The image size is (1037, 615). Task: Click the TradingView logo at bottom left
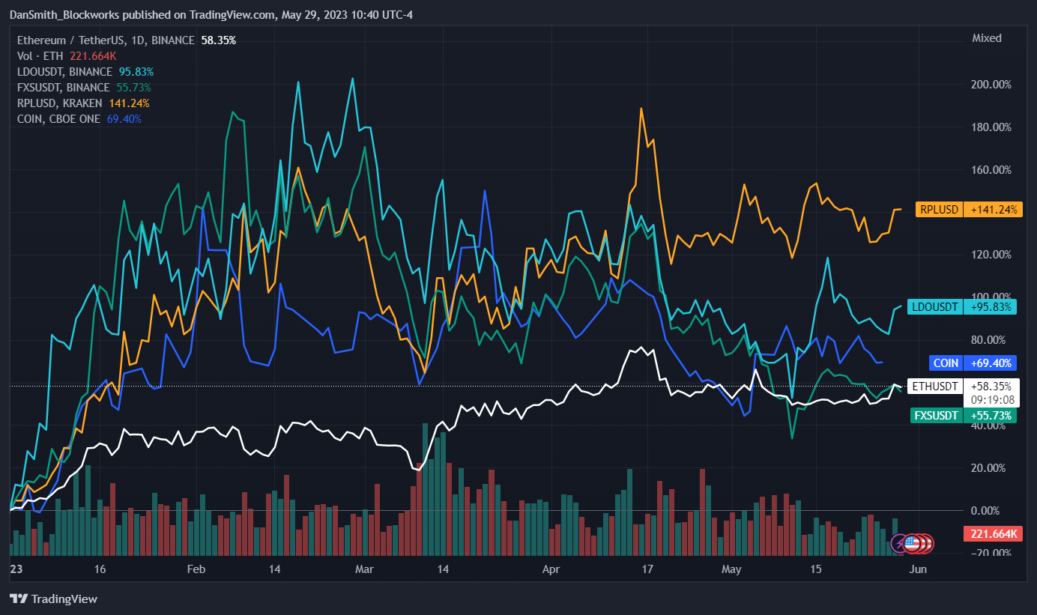[53, 599]
